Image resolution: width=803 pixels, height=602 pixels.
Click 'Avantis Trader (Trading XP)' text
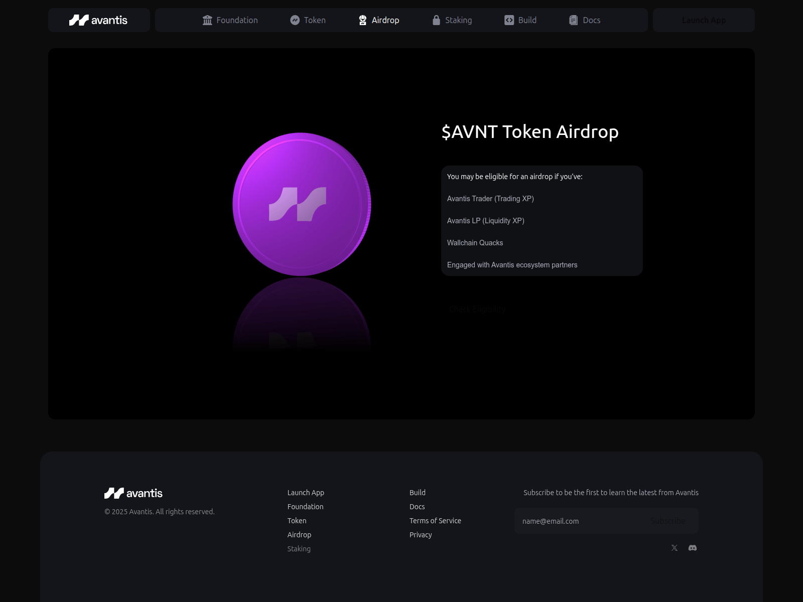point(490,199)
